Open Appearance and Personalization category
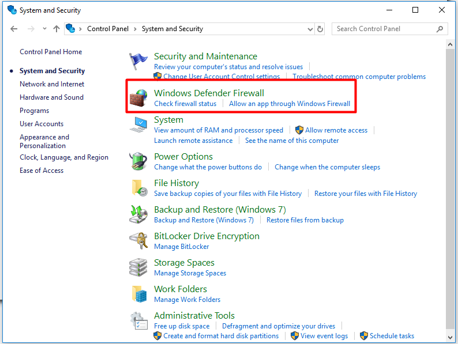The image size is (458, 344). [x=44, y=141]
